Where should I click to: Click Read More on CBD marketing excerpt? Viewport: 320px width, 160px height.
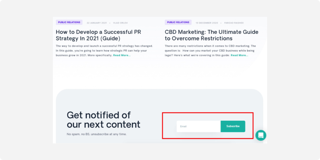pos(239,55)
